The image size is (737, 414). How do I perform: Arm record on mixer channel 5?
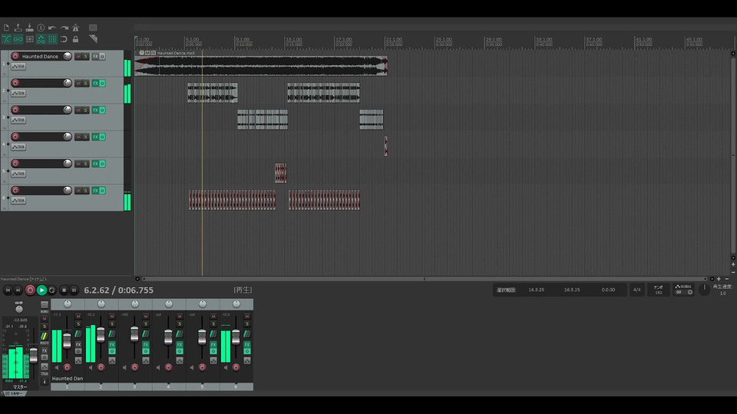click(x=202, y=367)
